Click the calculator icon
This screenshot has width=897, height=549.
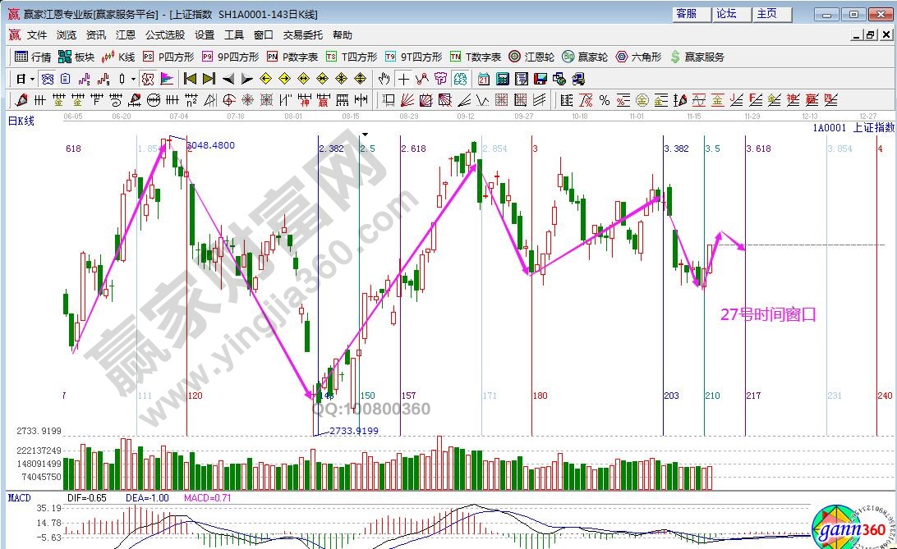[x=502, y=79]
